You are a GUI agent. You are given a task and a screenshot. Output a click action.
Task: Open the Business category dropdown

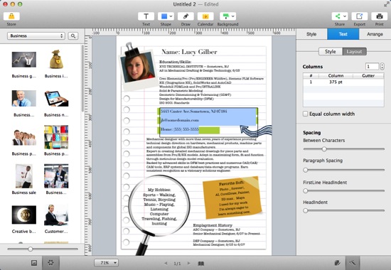(36, 36)
